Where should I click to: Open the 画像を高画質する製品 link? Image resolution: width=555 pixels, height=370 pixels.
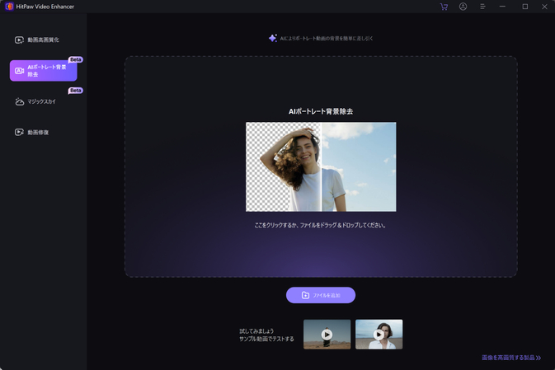tap(511, 358)
